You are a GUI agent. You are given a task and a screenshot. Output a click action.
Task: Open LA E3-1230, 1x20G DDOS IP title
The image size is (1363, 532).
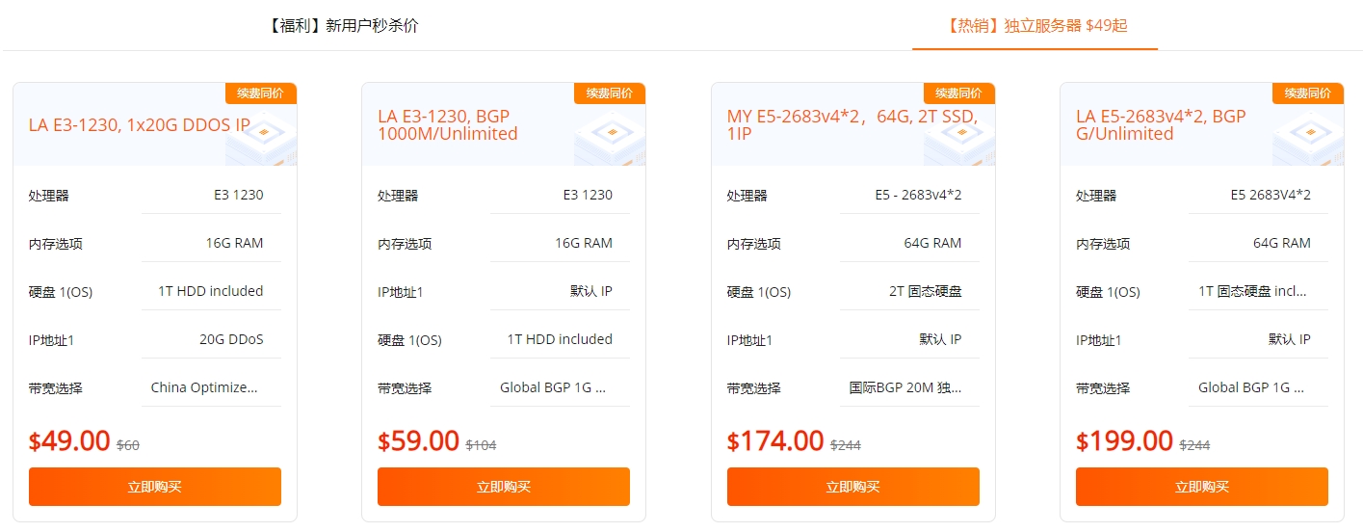(140, 125)
